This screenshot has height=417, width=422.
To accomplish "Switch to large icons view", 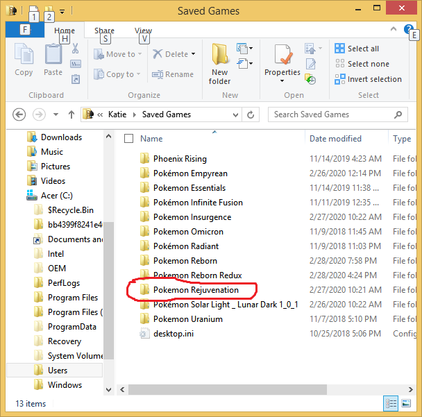I will point(406,404).
